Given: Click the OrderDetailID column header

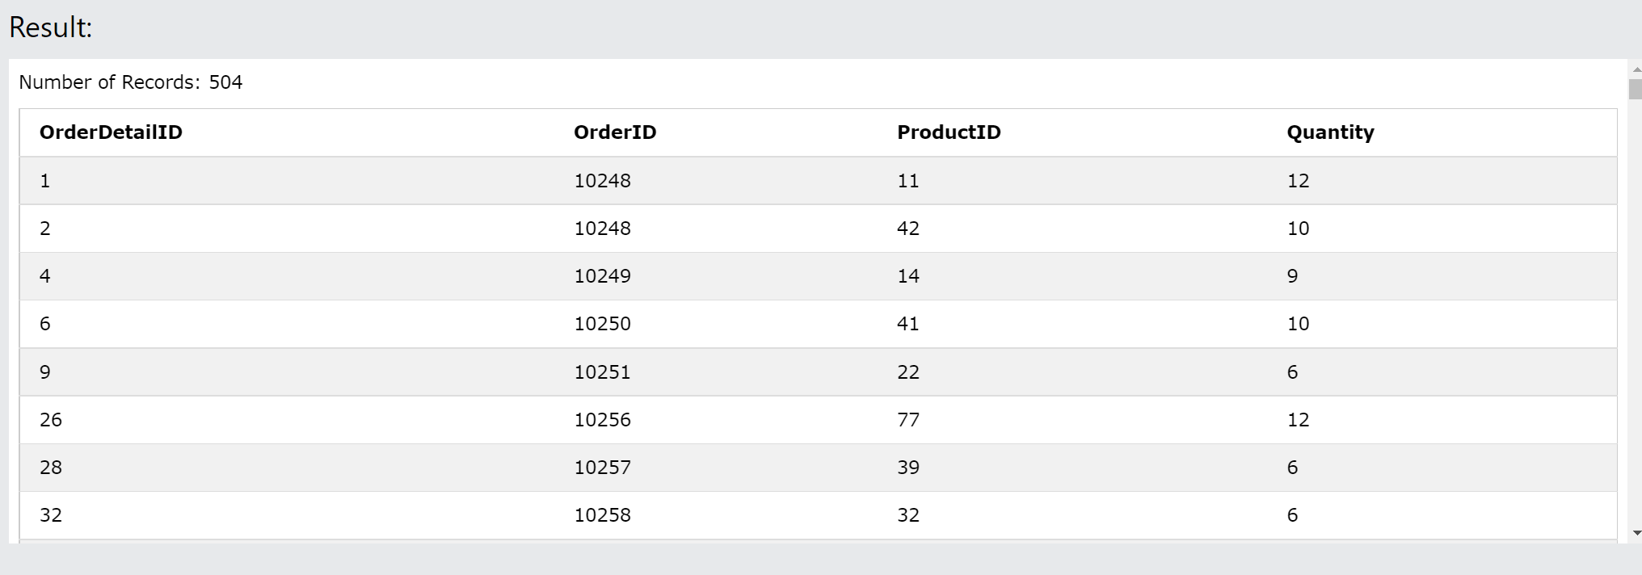Looking at the screenshot, I should [x=111, y=132].
